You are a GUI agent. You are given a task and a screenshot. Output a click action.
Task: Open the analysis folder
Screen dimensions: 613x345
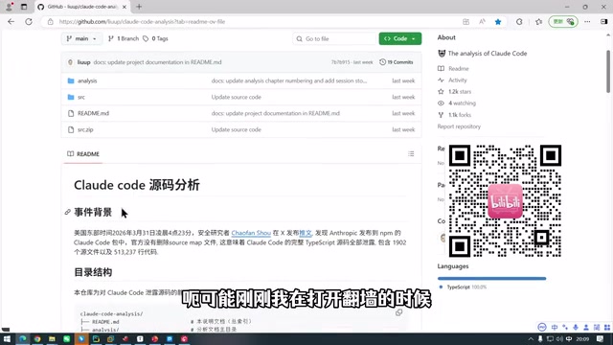[x=87, y=80]
